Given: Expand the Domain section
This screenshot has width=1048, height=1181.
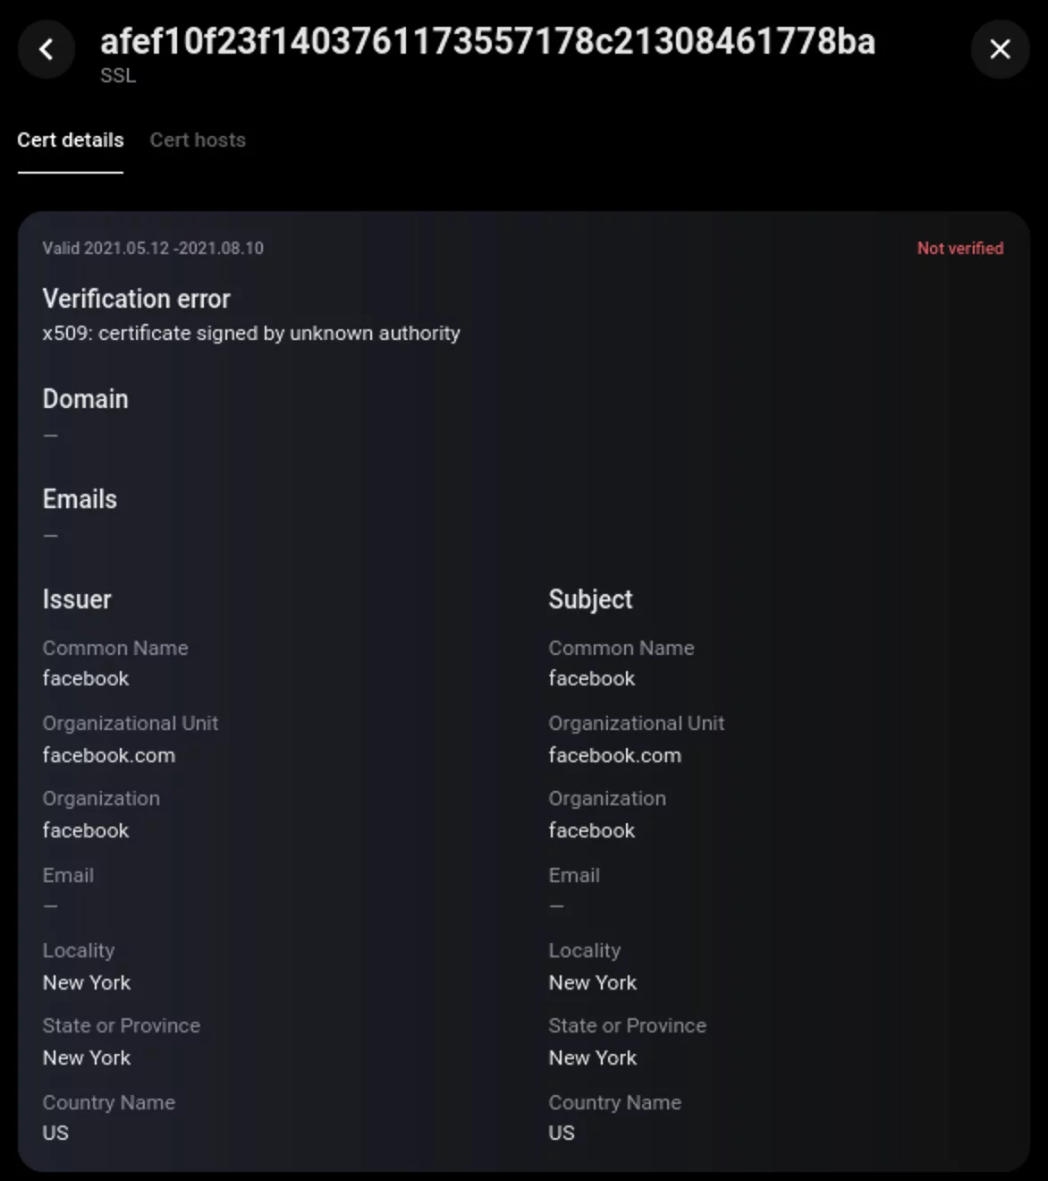Looking at the screenshot, I should 85,399.
